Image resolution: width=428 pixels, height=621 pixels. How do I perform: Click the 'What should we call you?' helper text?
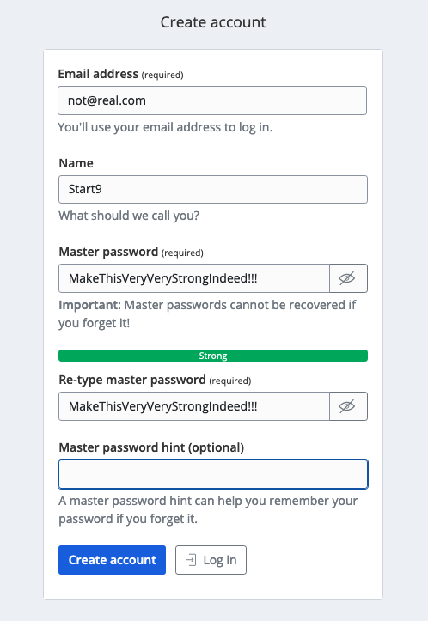click(129, 216)
